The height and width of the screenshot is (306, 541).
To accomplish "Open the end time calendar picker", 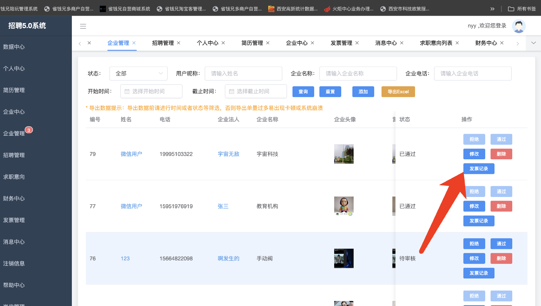I will [256, 91].
